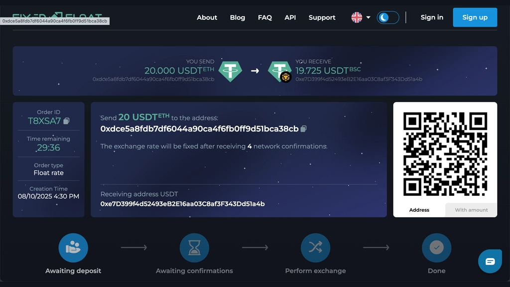Click the Awaiting deposit label
Screen dimensions: 510x287
pyautogui.click(x=73, y=271)
